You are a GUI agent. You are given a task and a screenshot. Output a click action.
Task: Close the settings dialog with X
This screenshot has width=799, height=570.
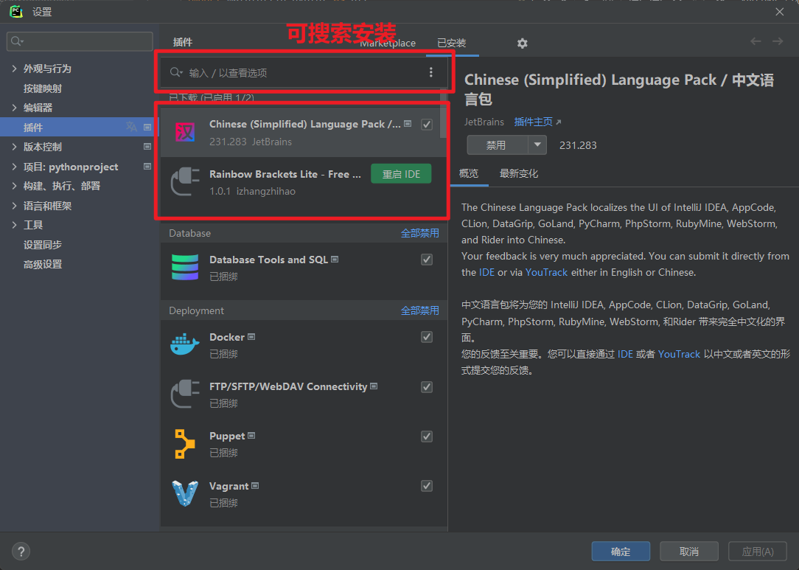[x=780, y=12]
